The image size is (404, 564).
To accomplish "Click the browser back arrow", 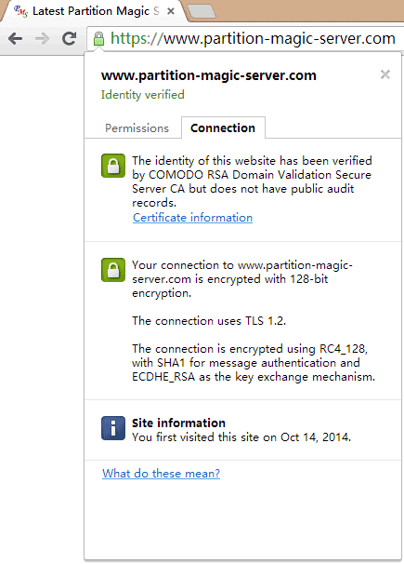I will (16, 38).
